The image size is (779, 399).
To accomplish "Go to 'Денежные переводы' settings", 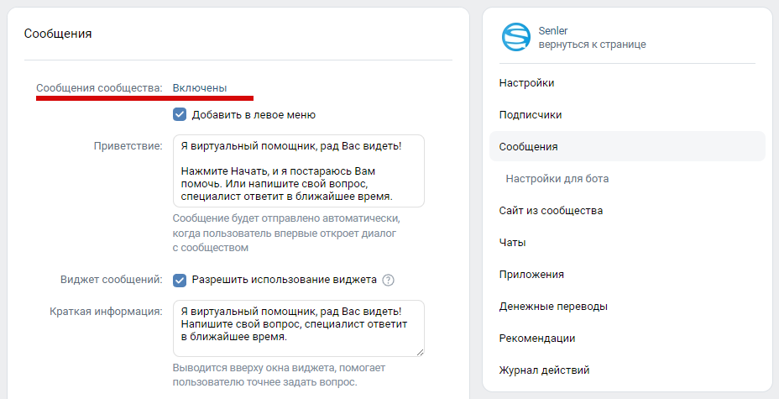I will (553, 307).
